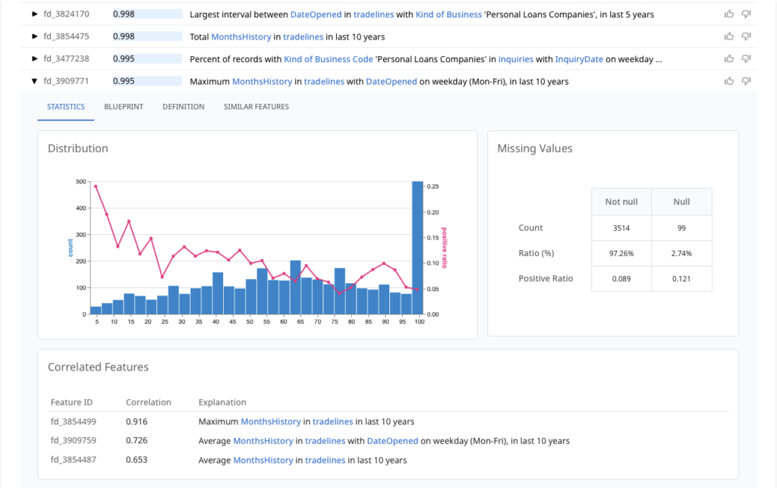Open the Similar Features tab
777x488 pixels.
[x=256, y=106]
